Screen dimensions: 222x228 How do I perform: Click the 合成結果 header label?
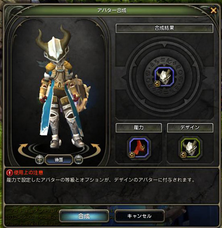[164, 28]
